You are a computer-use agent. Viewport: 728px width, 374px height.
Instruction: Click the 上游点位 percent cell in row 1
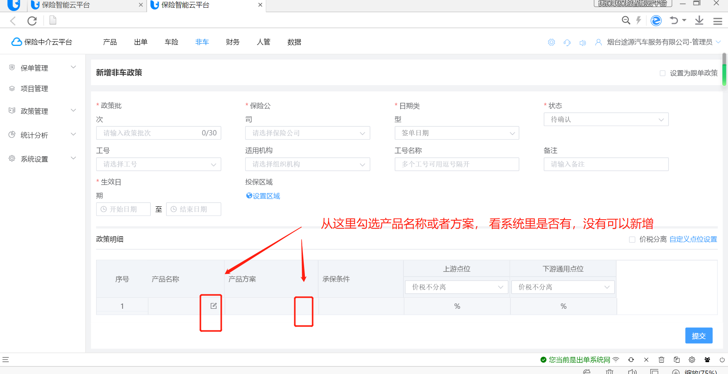[x=457, y=306]
